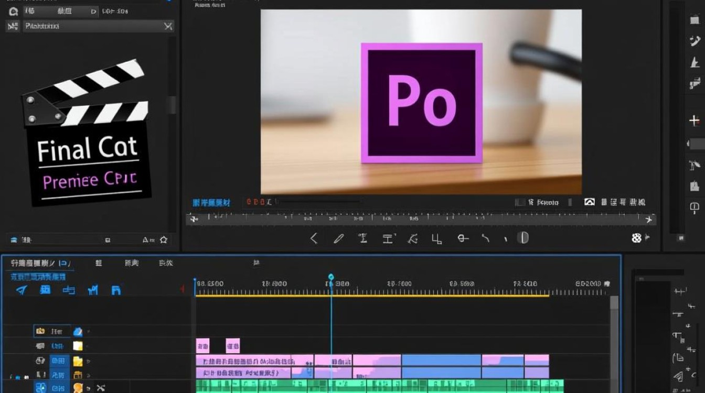The width and height of the screenshot is (705, 393).
Task: Click the headphones icon on the track header
Action: pyautogui.click(x=40, y=361)
